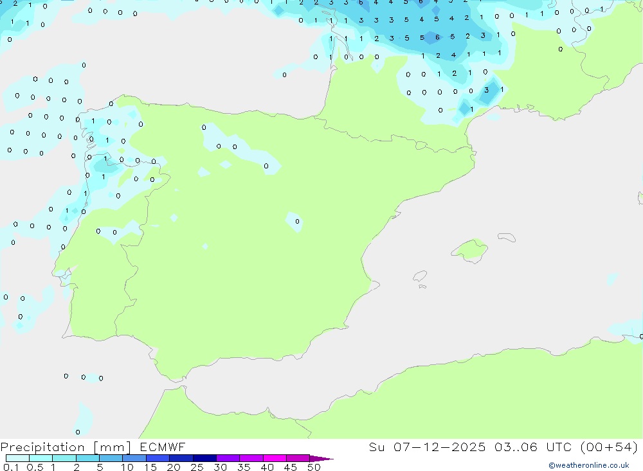Open the weatheronline.co.uk copyright link
Image resolution: width=643 pixels, height=471 pixels.
(589, 465)
